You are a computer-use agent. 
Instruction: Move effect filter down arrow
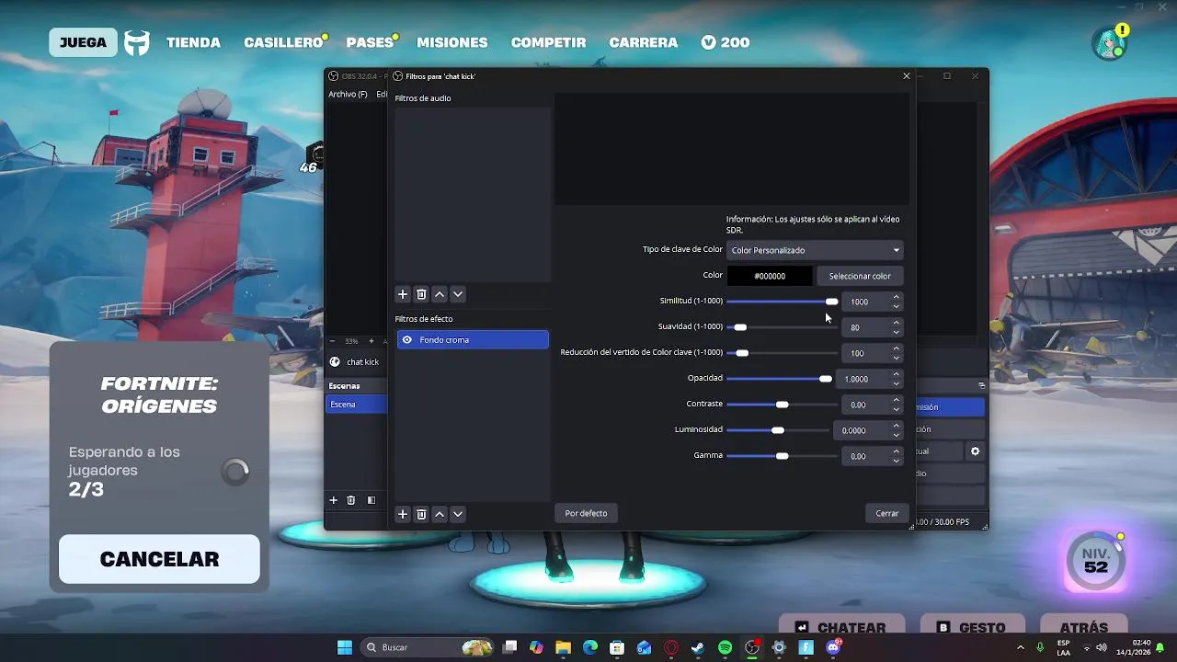[458, 514]
